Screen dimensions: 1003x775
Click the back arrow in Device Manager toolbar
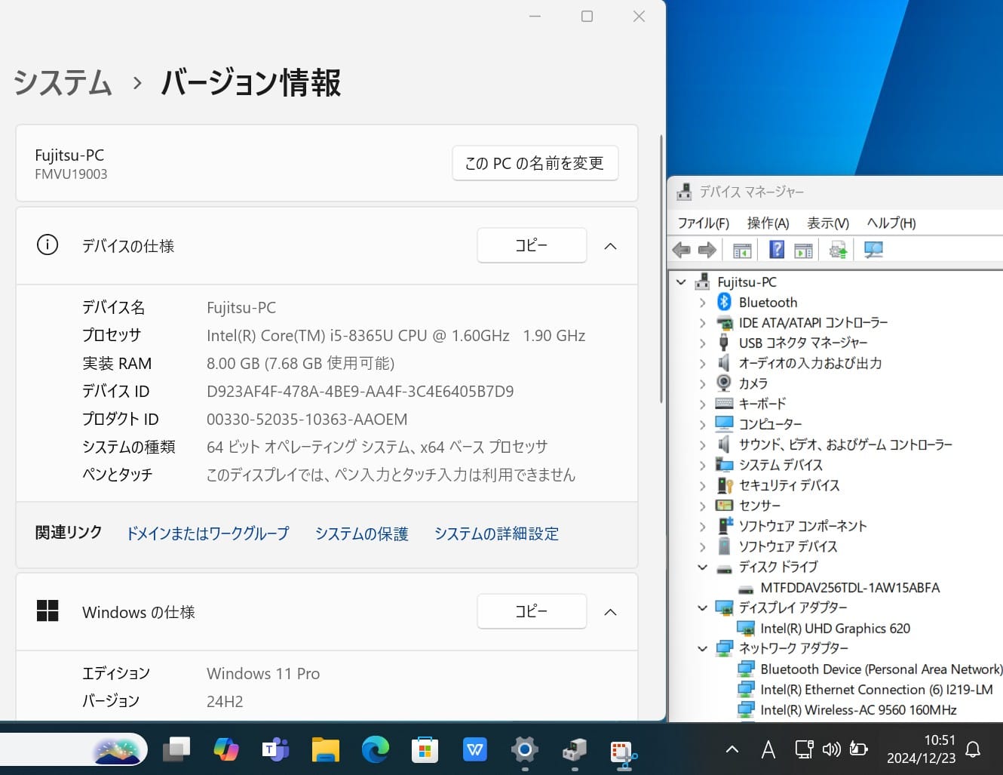[681, 250]
